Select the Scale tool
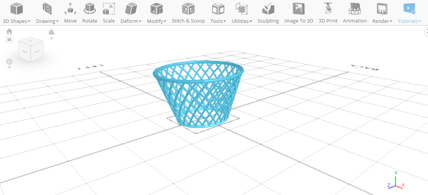The image size is (428, 195). point(109,13)
